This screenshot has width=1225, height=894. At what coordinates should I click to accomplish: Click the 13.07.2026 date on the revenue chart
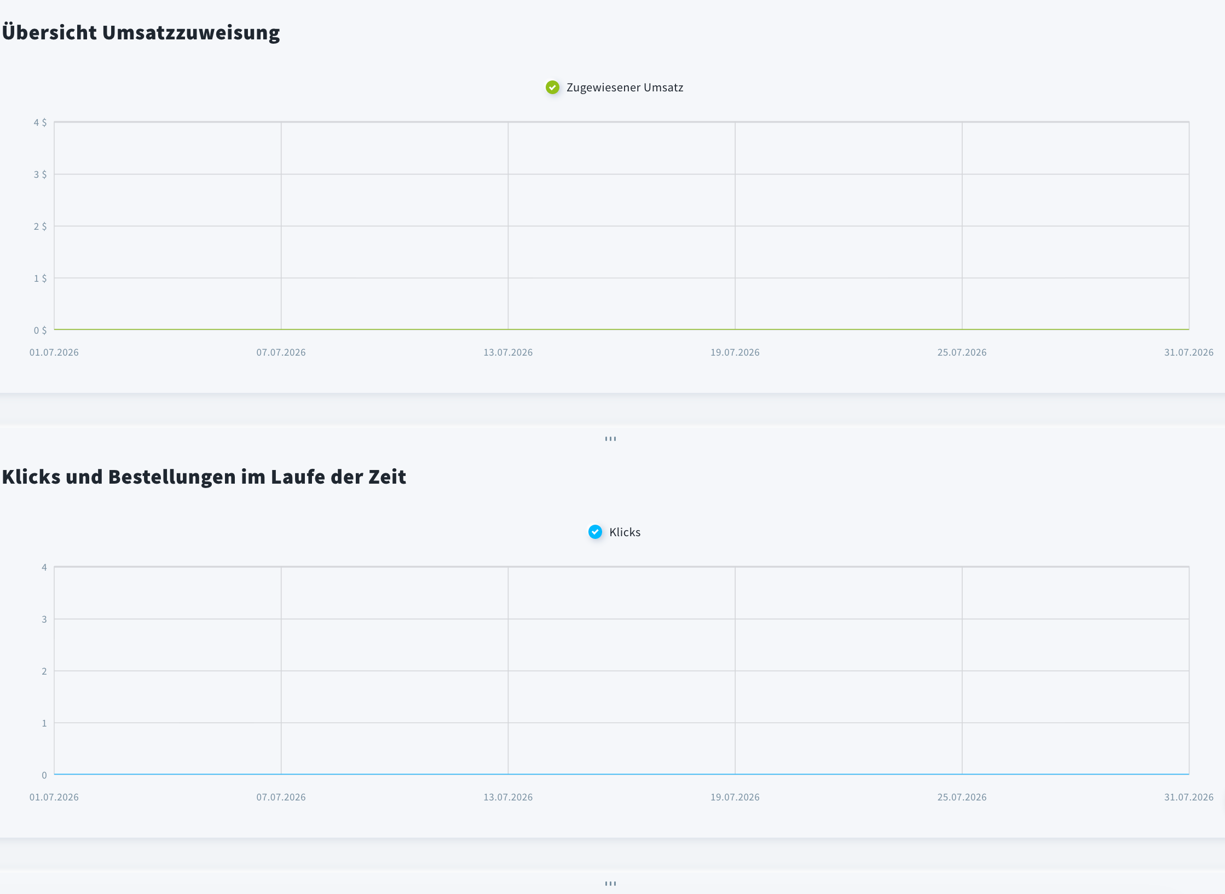tap(508, 352)
